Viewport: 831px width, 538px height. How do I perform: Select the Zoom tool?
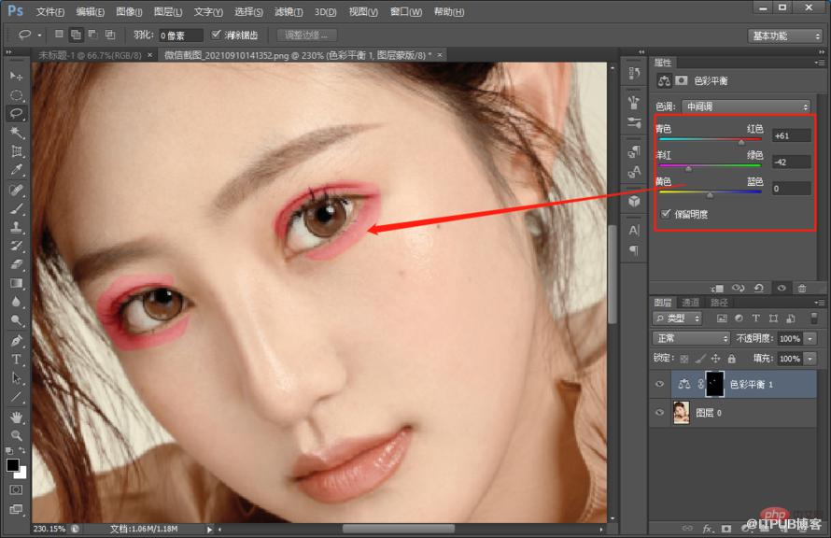pyautogui.click(x=17, y=435)
